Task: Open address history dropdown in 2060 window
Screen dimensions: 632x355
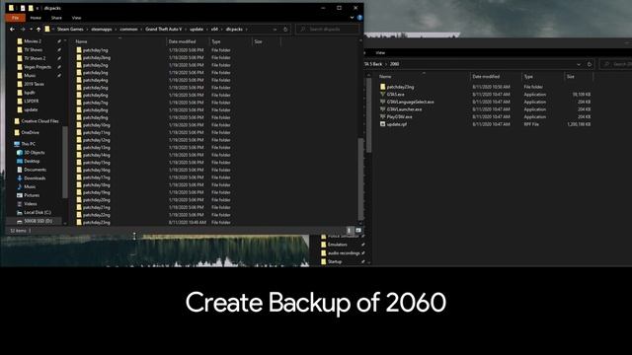Action: pyautogui.click(x=579, y=64)
